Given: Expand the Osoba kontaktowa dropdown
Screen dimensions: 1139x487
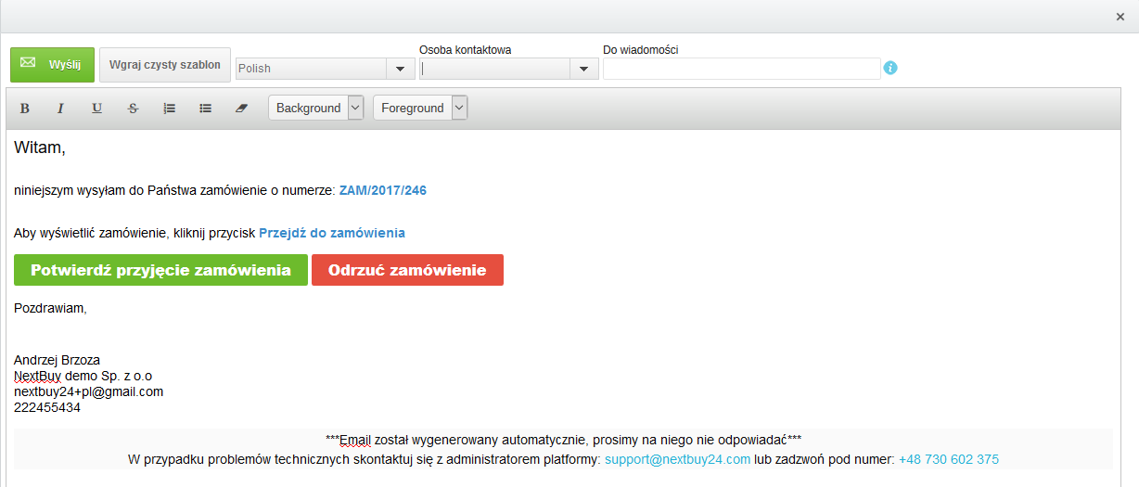Looking at the screenshot, I should [583, 69].
